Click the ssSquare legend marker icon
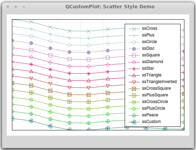196x150 pixels. click(x=134, y=55)
